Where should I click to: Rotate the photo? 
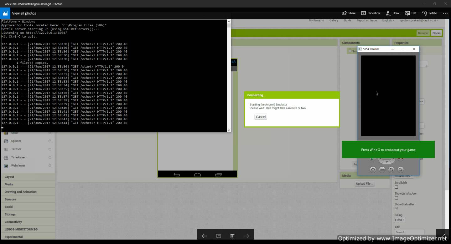coord(429,13)
